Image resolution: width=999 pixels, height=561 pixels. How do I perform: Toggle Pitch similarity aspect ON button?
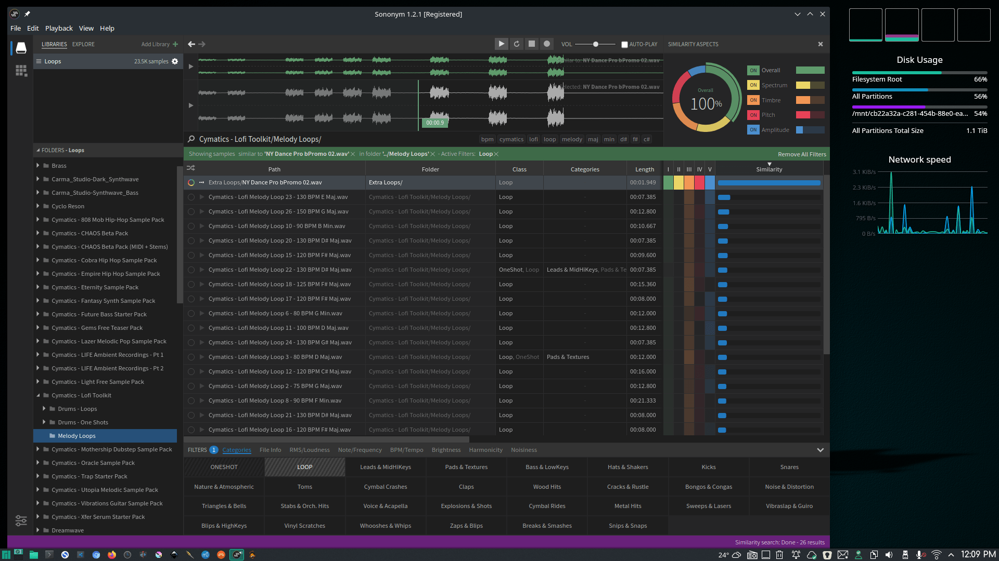[x=753, y=115]
